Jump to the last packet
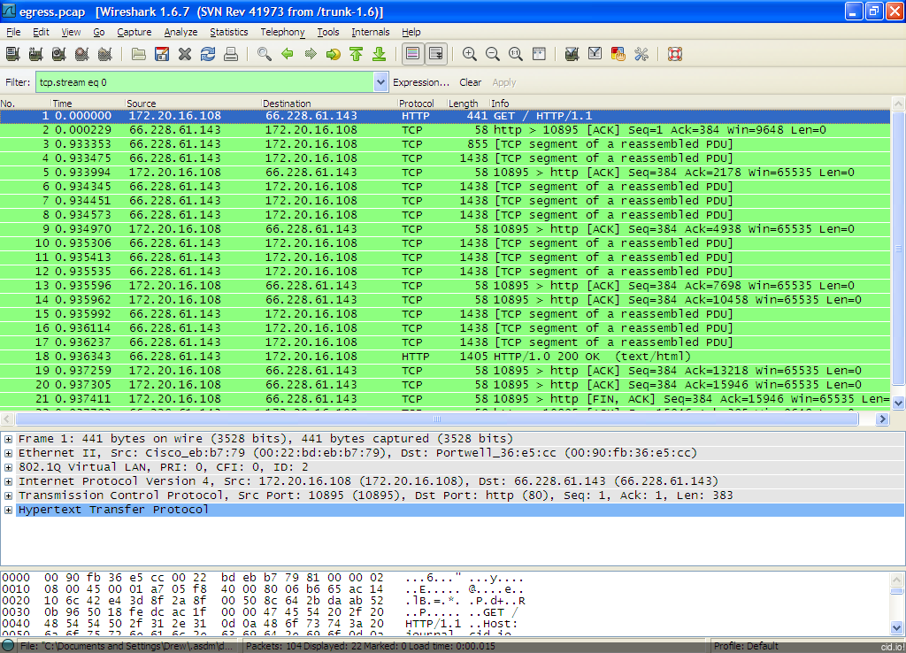 pyautogui.click(x=380, y=54)
